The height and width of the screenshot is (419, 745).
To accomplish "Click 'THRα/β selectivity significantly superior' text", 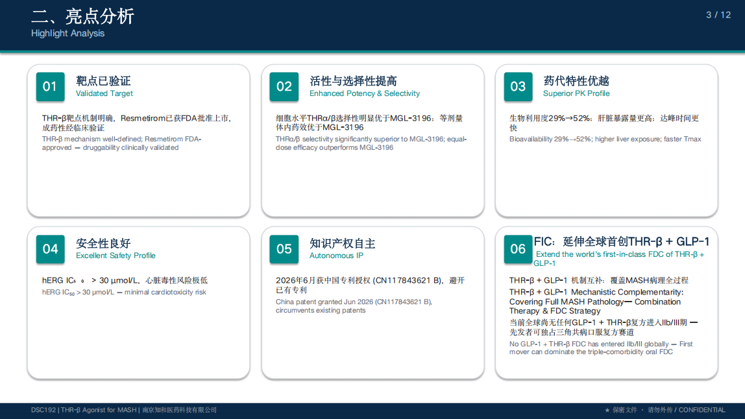I will [x=371, y=143].
